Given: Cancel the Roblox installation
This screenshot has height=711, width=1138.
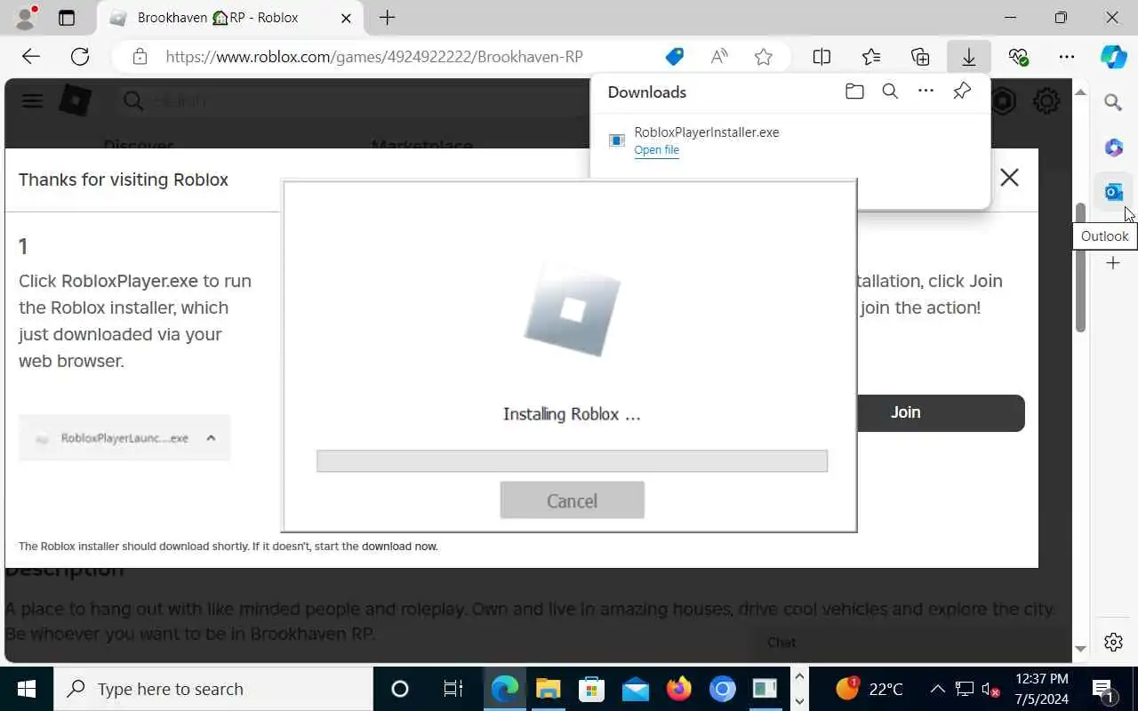Looking at the screenshot, I should tap(572, 500).
